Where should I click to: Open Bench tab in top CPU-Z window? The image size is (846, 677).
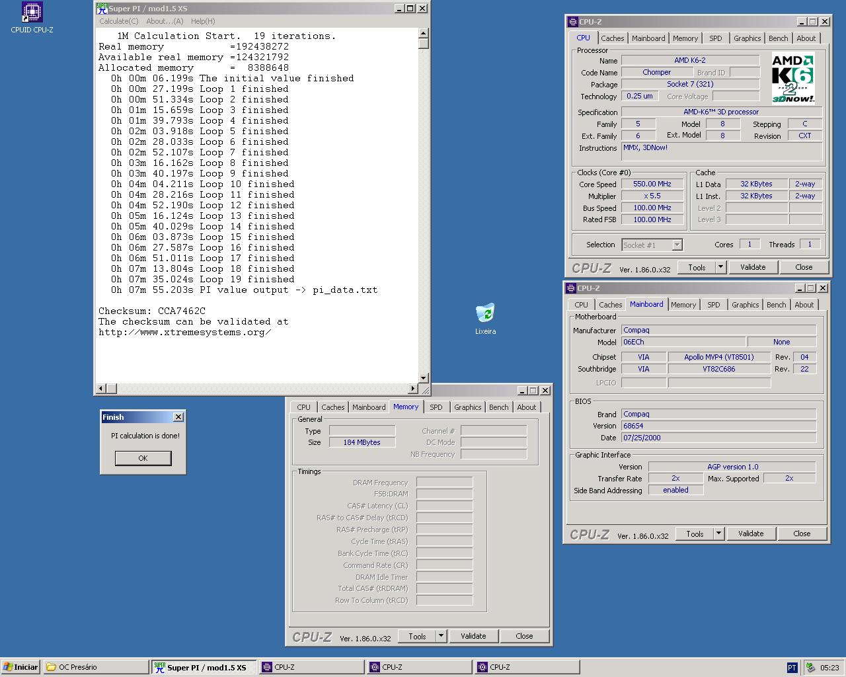pyautogui.click(x=778, y=38)
